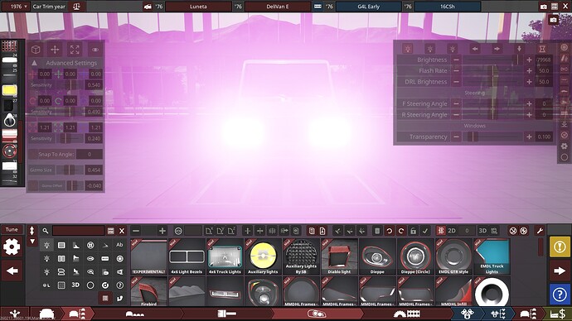This screenshot has height=321, width=572.
Task: Collapse the Advanced Settings panel
Action: click(x=34, y=63)
